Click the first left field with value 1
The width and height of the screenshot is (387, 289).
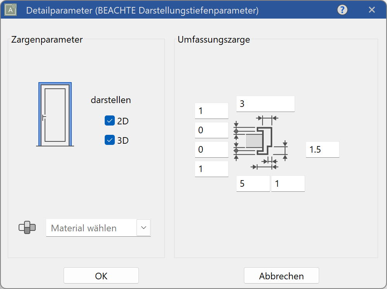[211, 111]
